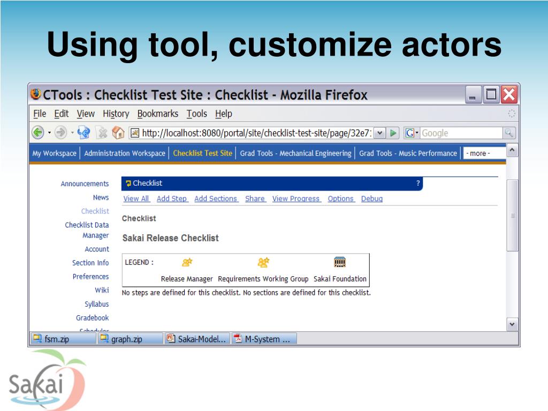This screenshot has width=548, height=411.
Task: Open the Tools menu
Action: click(196, 113)
